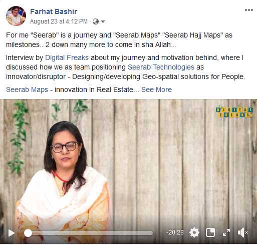This screenshot has width=257, height=245.
Task: Open the Seerab Maps link
Action: coord(27,89)
